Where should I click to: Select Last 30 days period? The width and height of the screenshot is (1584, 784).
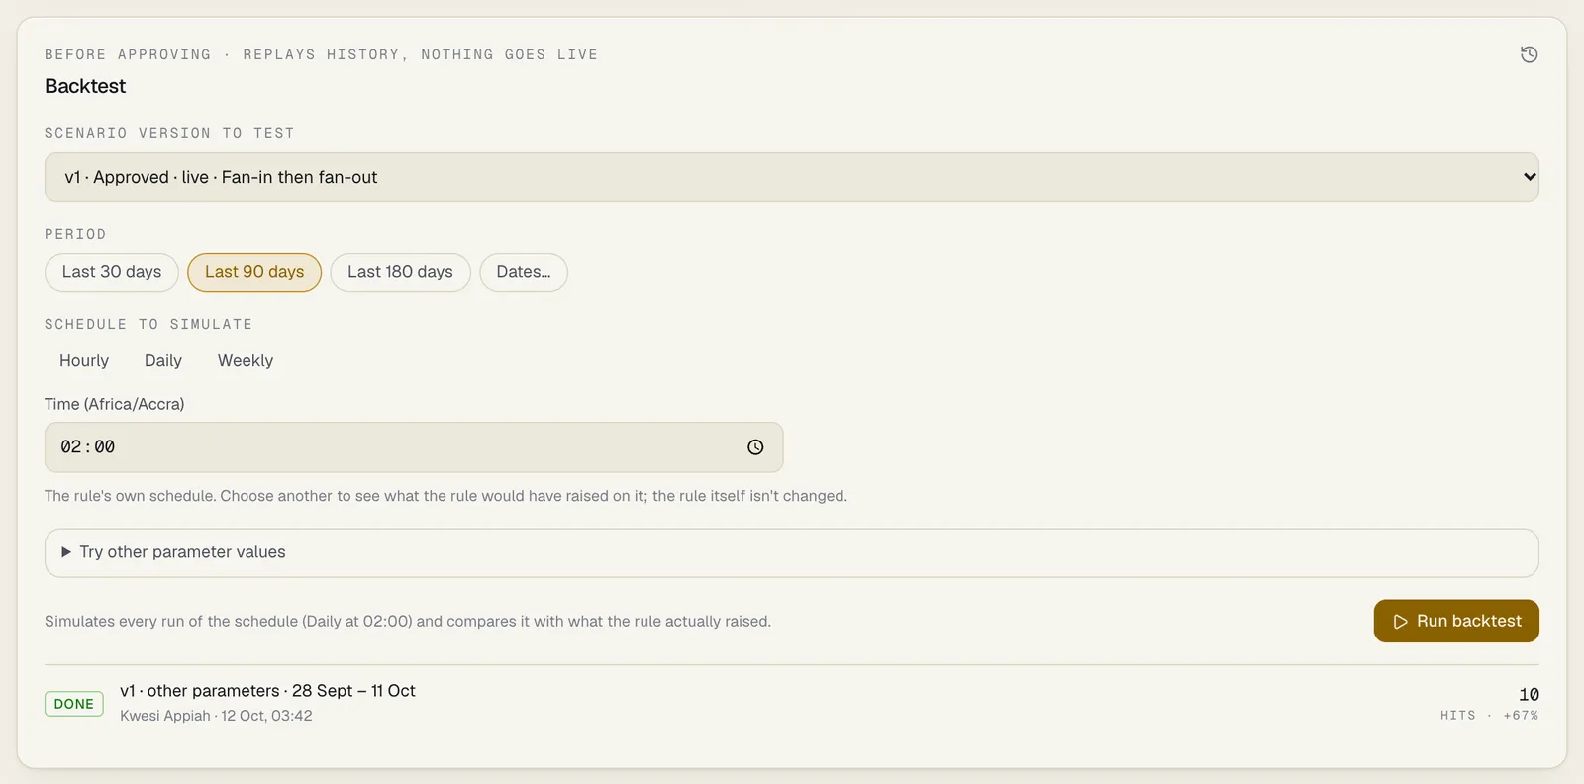click(x=112, y=272)
